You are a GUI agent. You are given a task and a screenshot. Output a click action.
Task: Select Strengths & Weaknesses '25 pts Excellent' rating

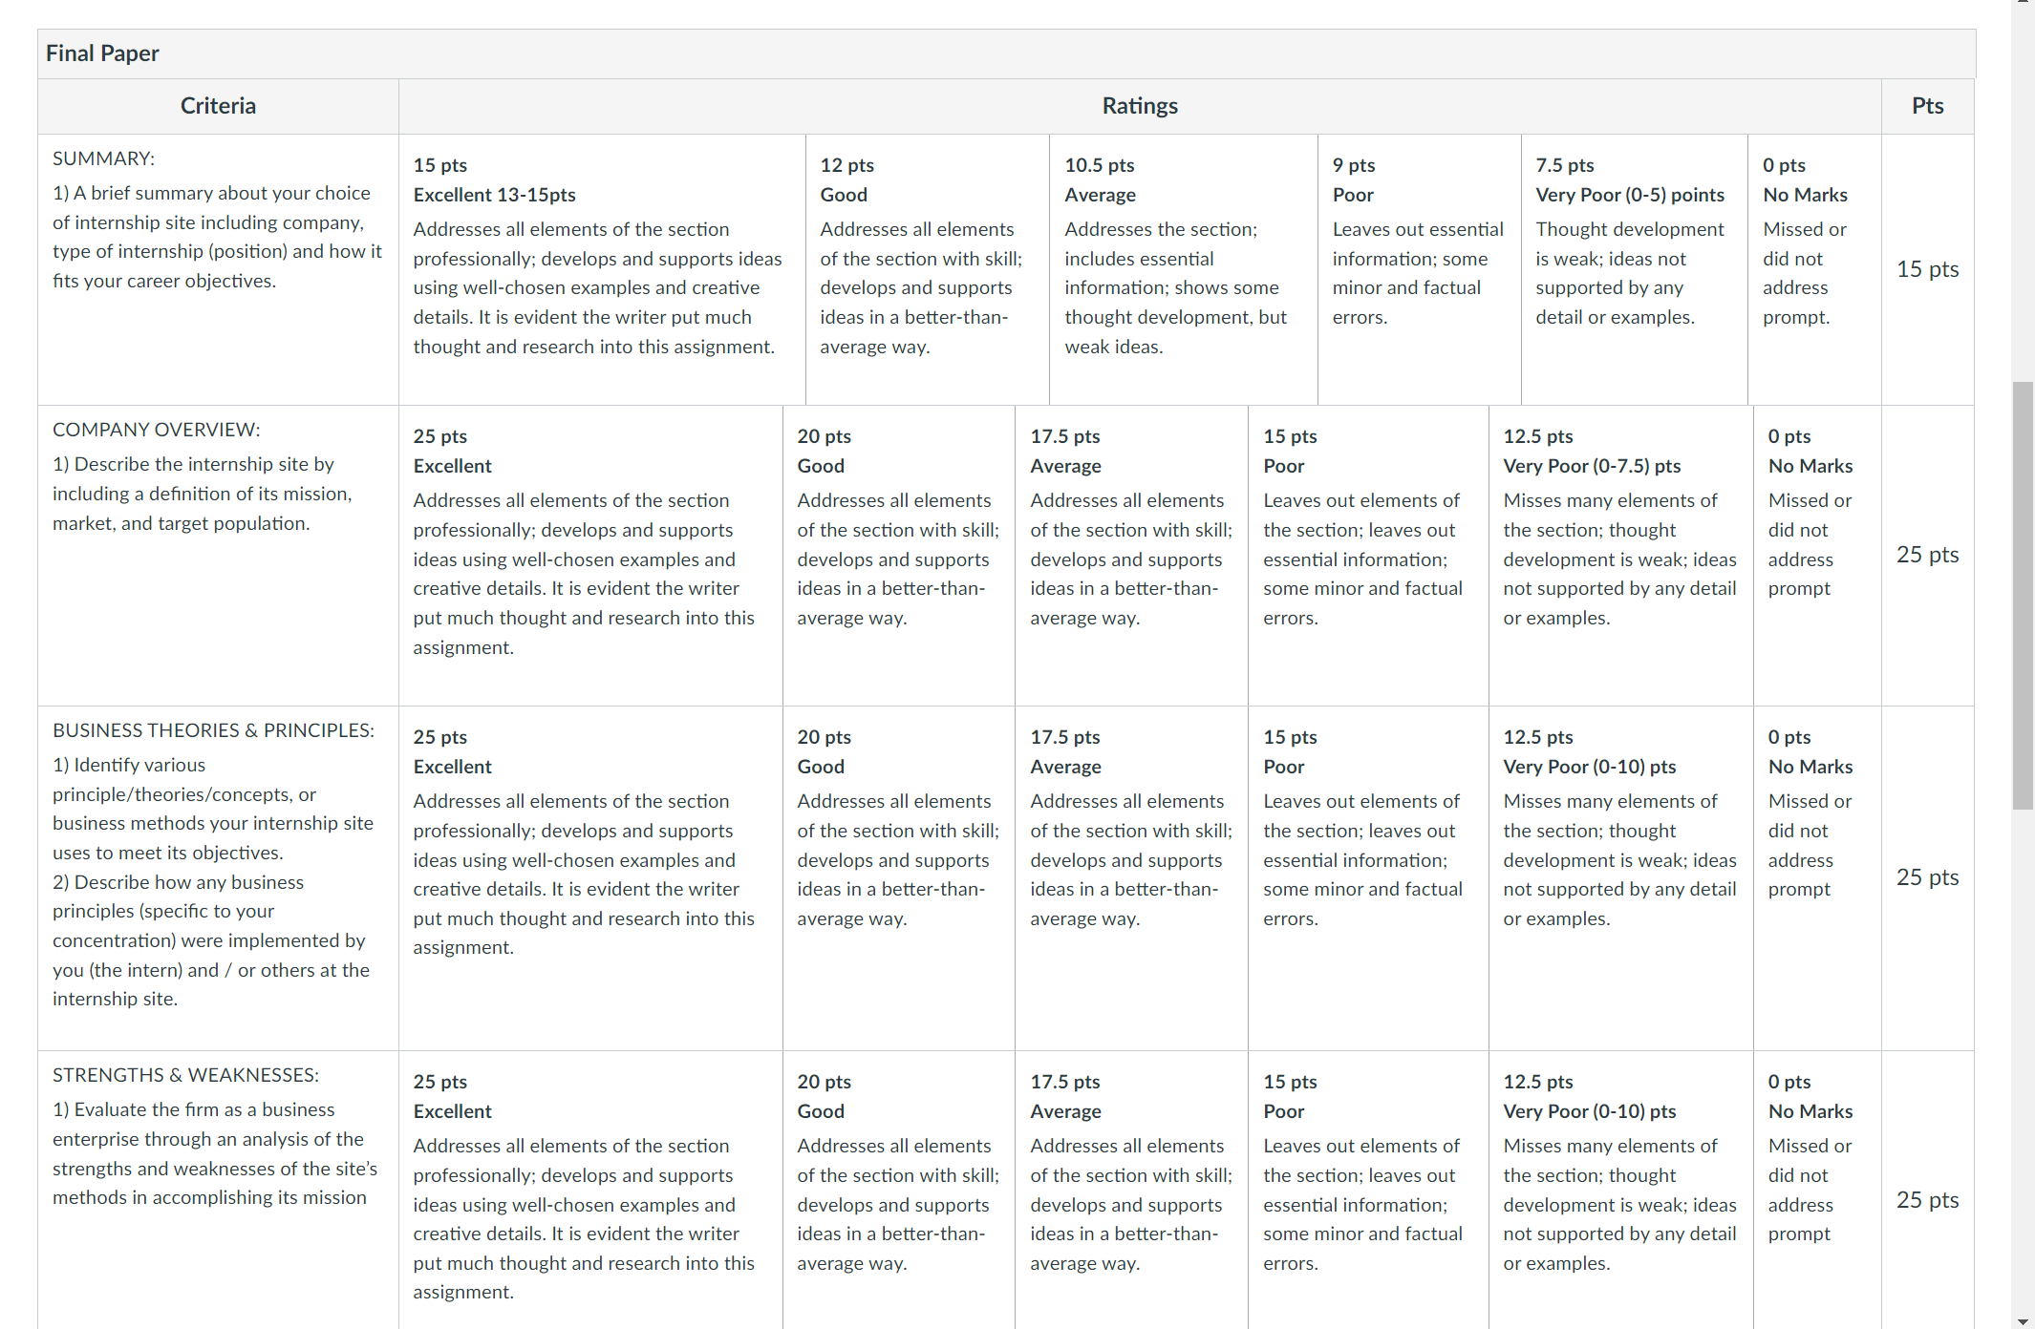tap(590, 1190)
